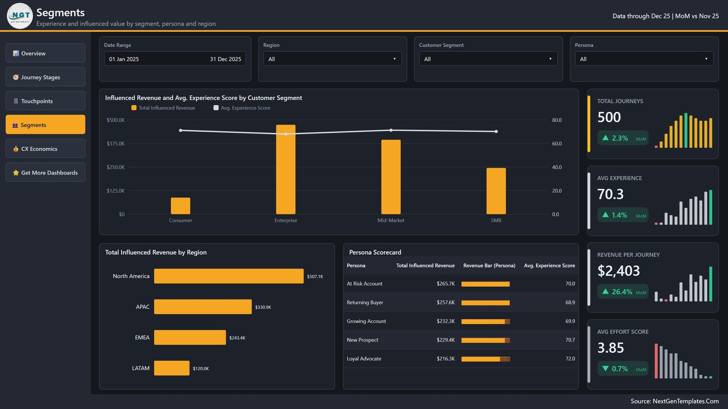Click the 2.3% MoM badge

pos(623,138)
